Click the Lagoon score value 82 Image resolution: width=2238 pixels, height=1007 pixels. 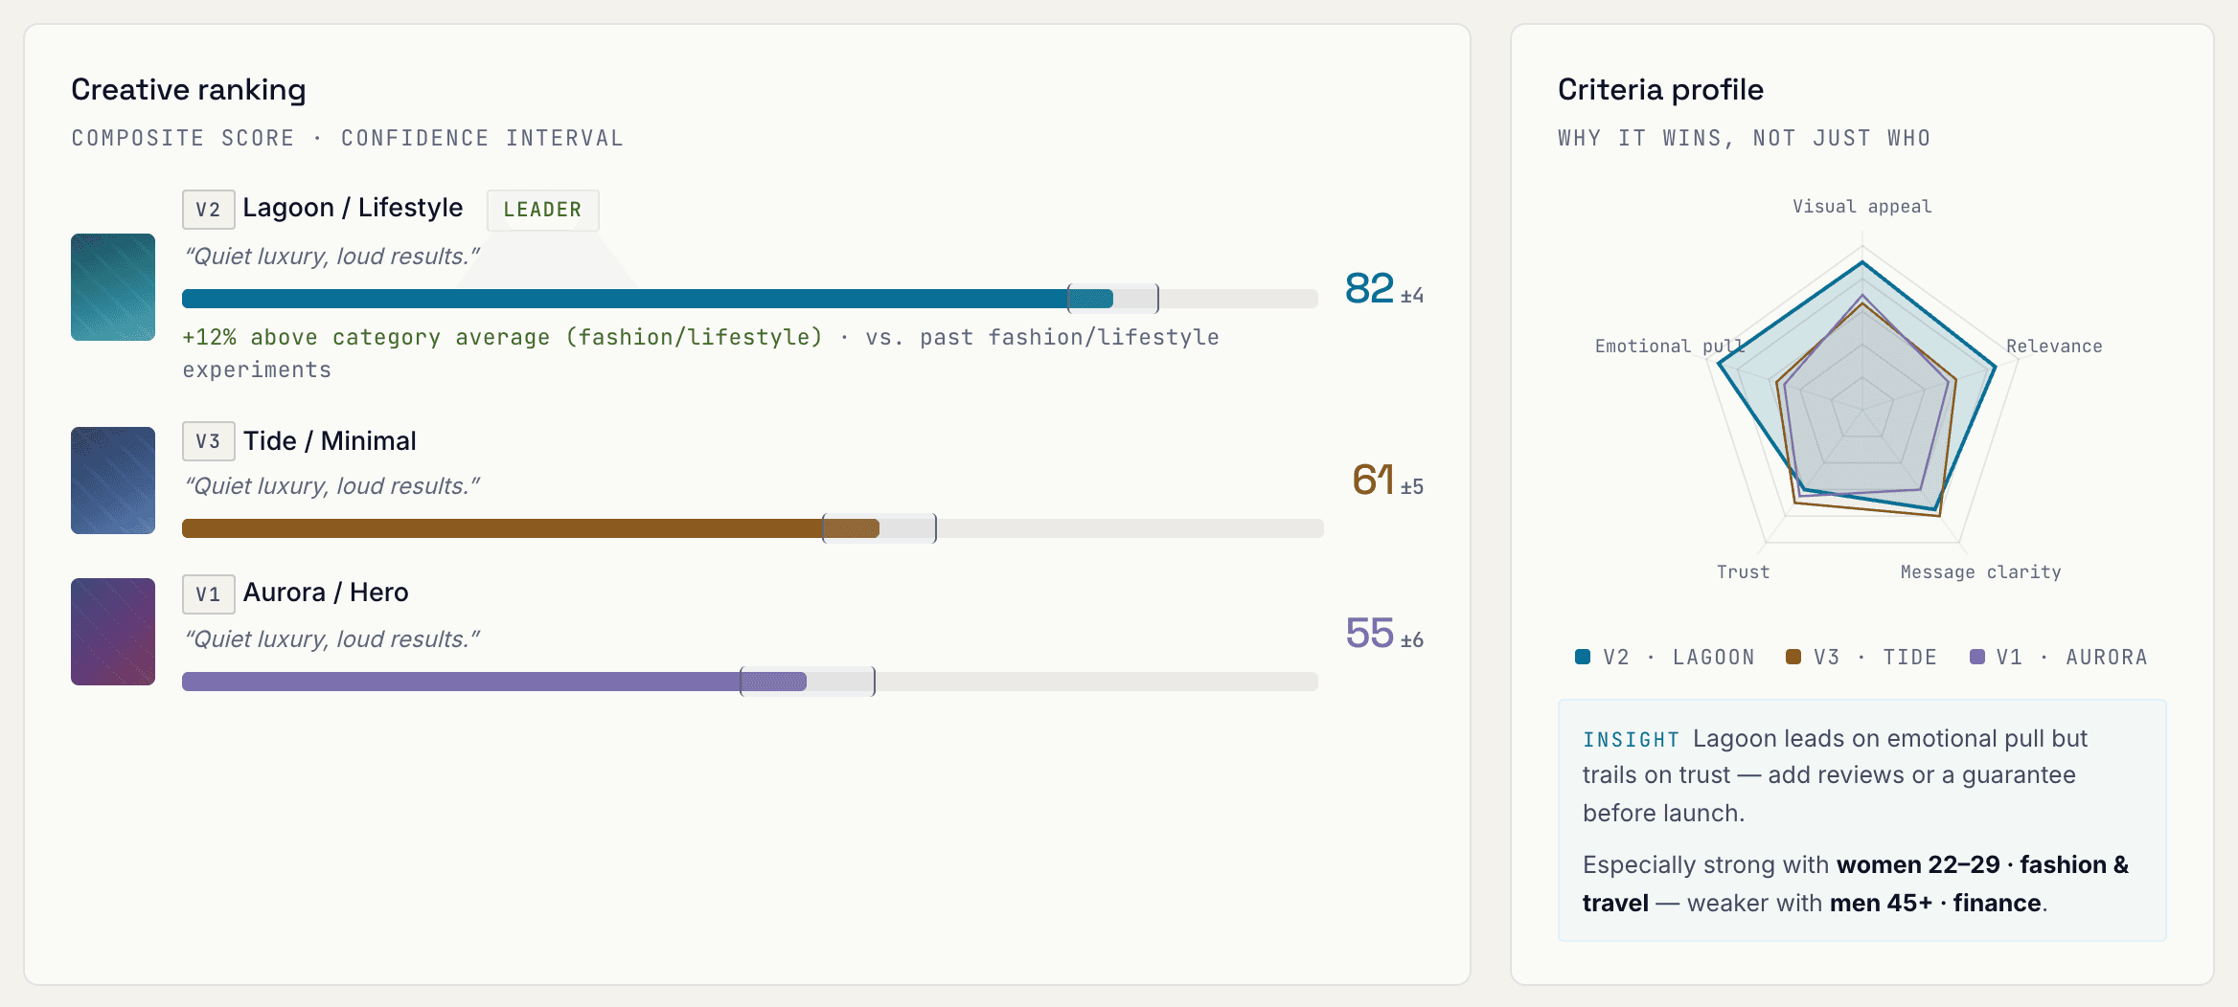point(1369,288)
